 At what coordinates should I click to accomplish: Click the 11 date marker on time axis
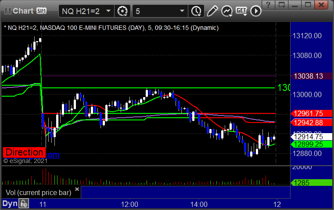43,204
